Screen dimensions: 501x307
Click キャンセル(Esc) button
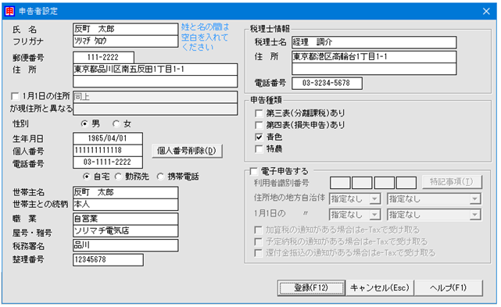tap(380, 287)
